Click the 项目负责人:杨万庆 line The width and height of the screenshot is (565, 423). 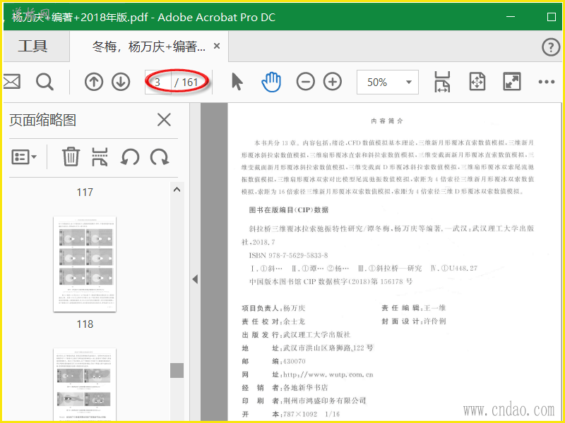pyautogui.click(x=273, y=308)
